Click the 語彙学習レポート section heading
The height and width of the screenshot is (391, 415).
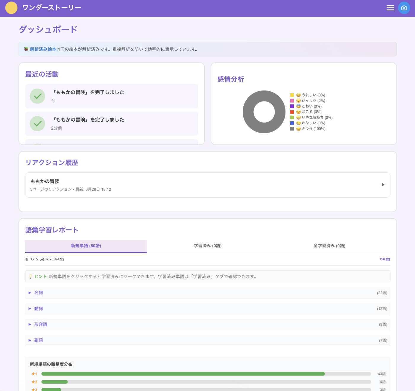click(x=52, y=230)
